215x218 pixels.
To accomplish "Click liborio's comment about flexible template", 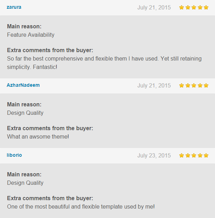I will tap(81, 206).
